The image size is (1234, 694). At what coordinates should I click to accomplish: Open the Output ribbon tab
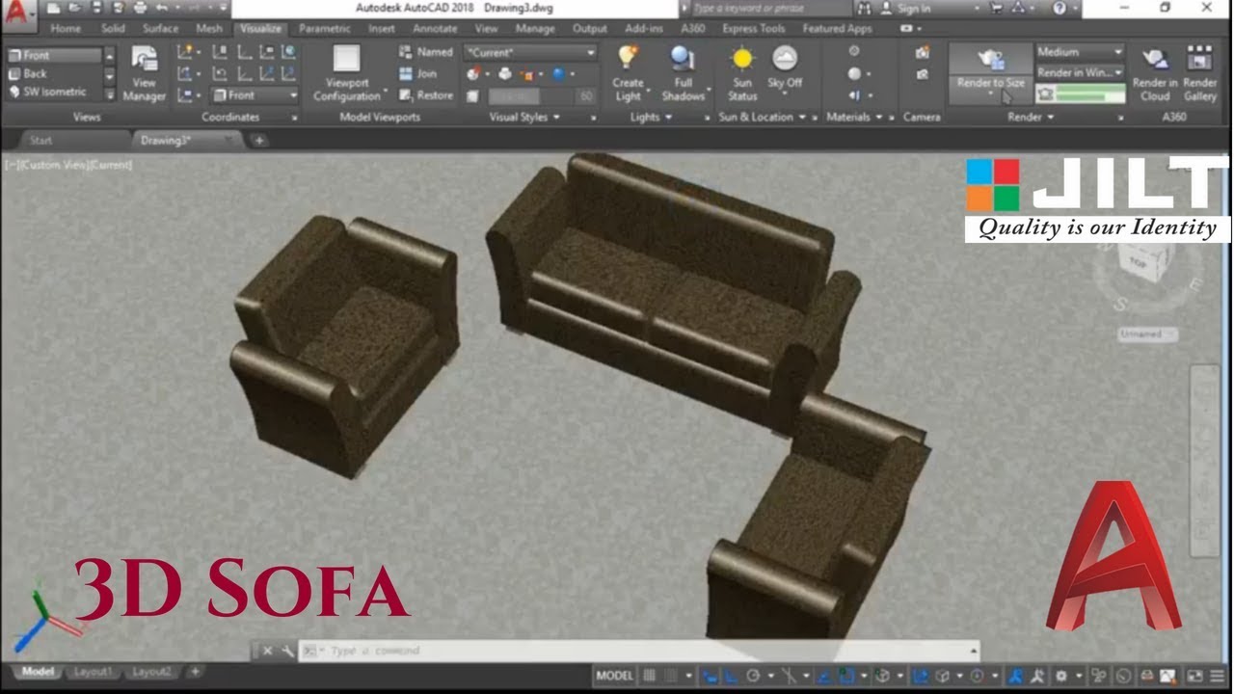tap(589, 29)
